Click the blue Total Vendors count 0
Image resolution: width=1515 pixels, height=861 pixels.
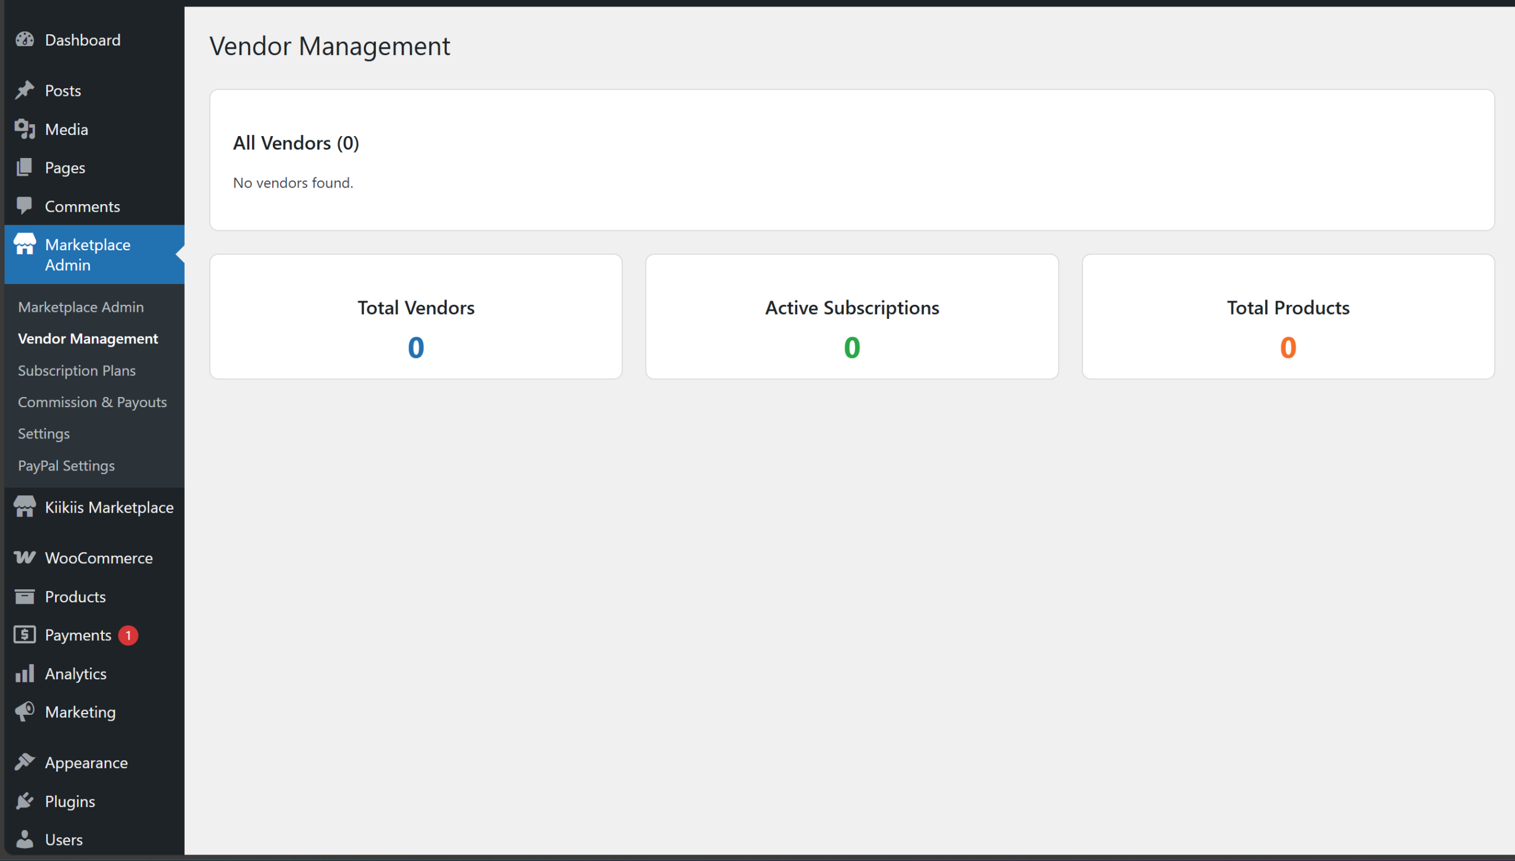416,347
